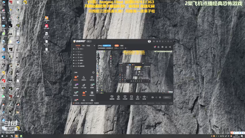245x138 pixels.
Task: Click the grey button next to the orange one
Action: coord(122,46)
